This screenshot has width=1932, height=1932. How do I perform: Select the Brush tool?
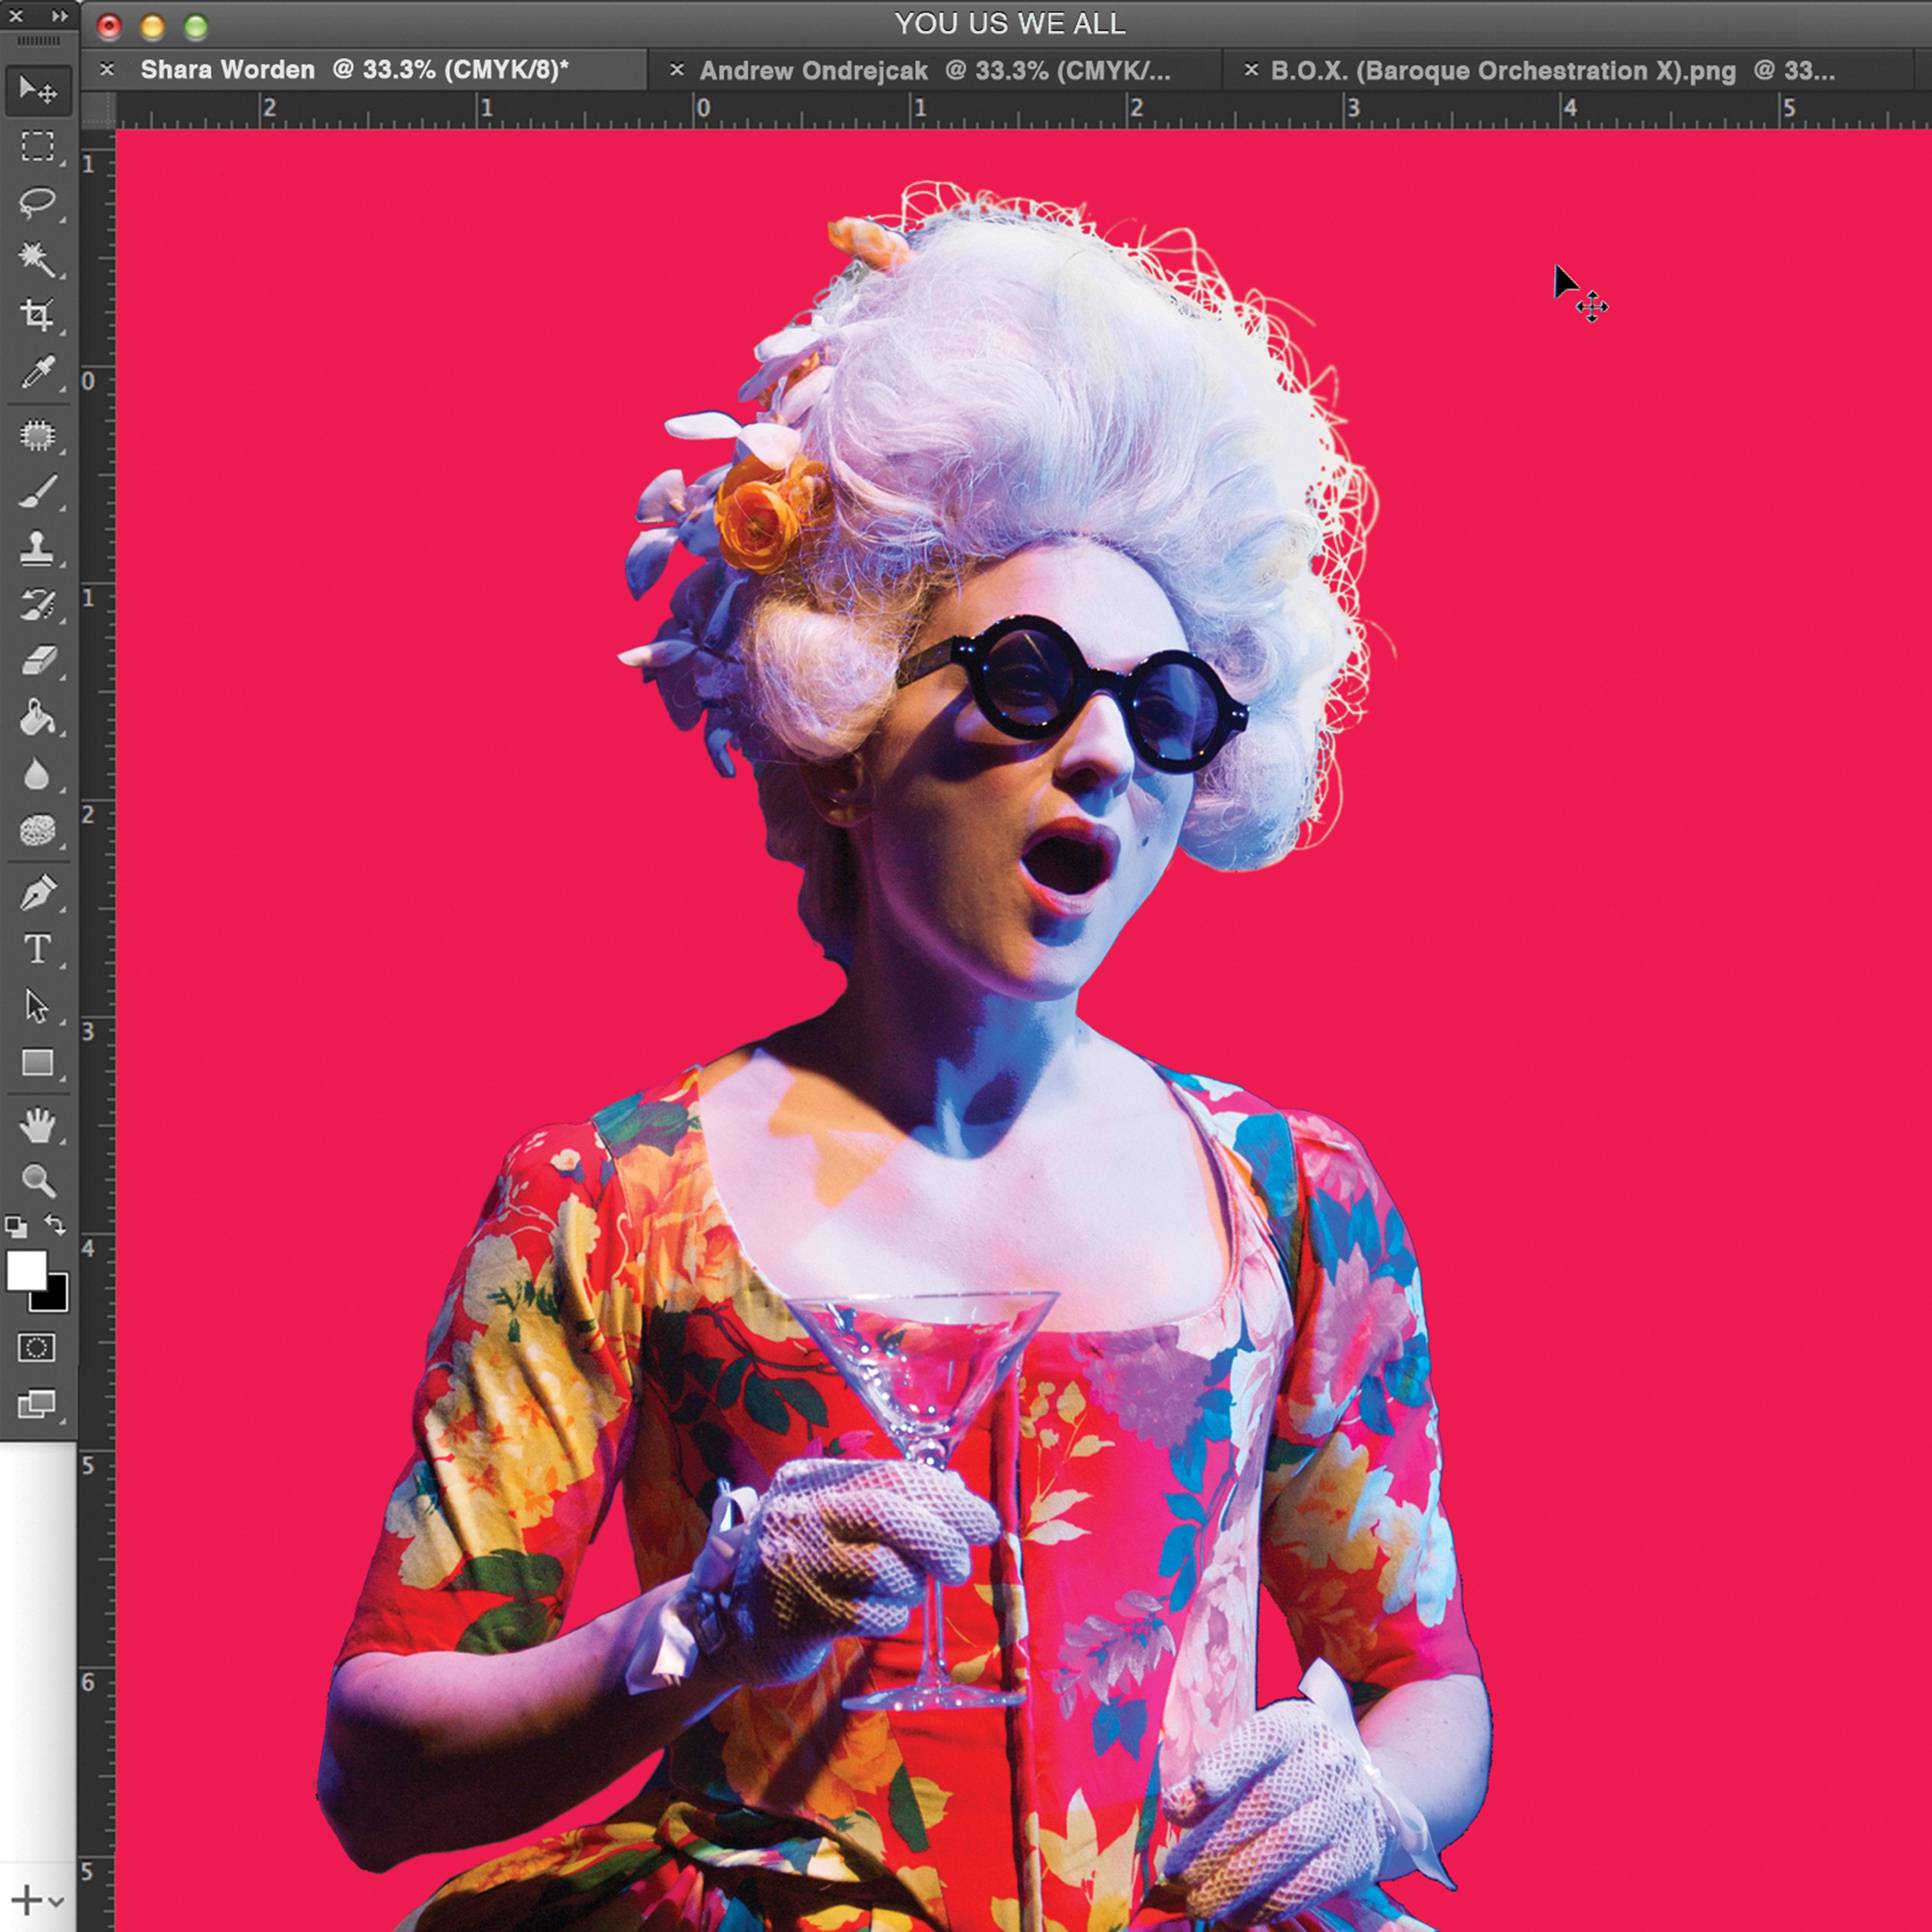click(38, 492)
